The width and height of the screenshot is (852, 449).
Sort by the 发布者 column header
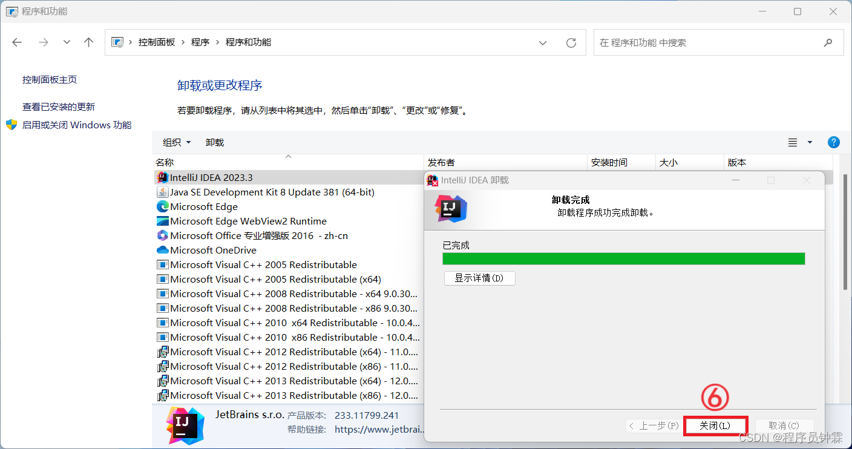point(506,162)
